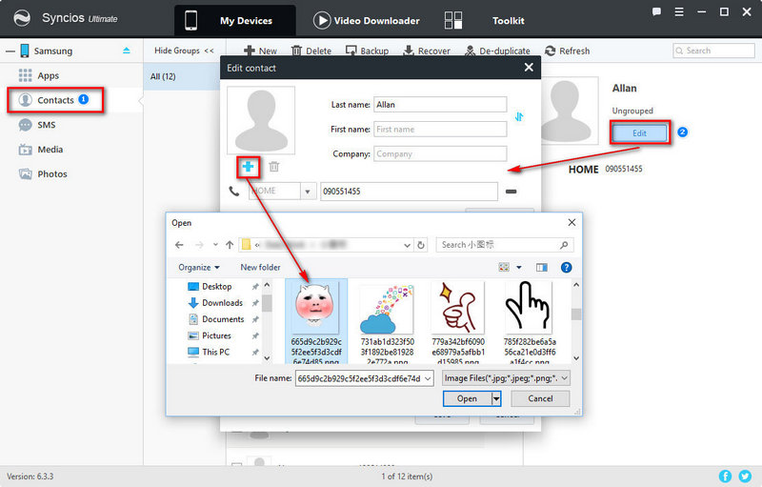The height and width of the screenshot is (487, 762).
Task: Click the Company field
Action: (x=440, y=153)
